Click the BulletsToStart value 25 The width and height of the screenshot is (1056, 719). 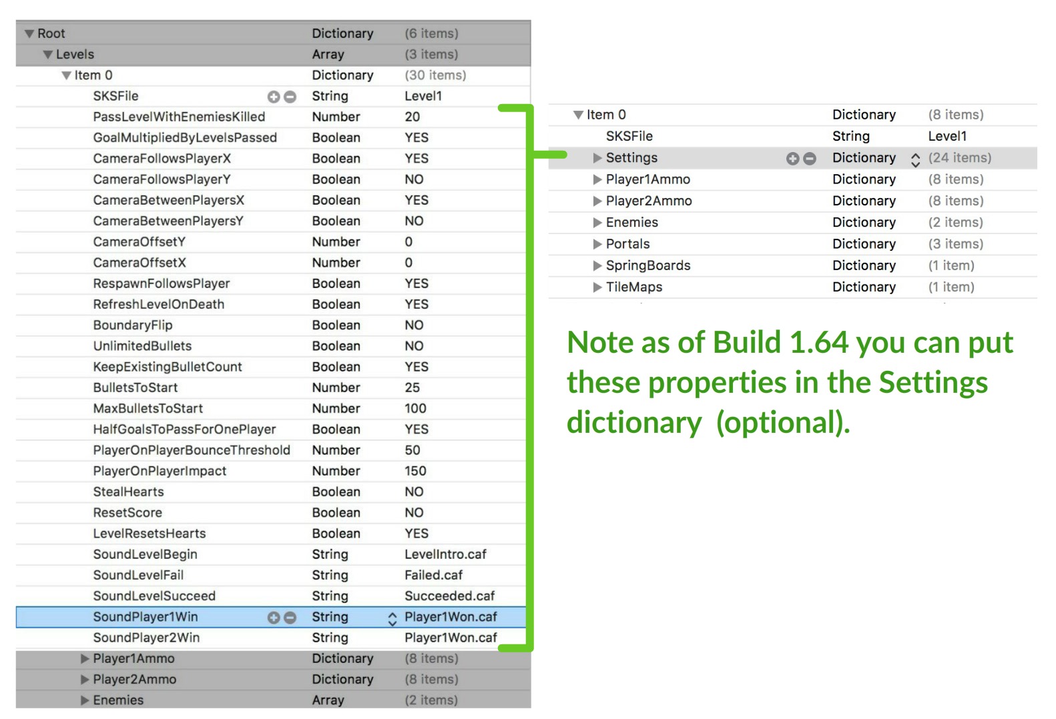(412, 388)
